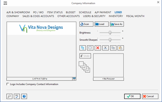Load a logo image file
Screen dimensions: 162x102
pos(102,24)
